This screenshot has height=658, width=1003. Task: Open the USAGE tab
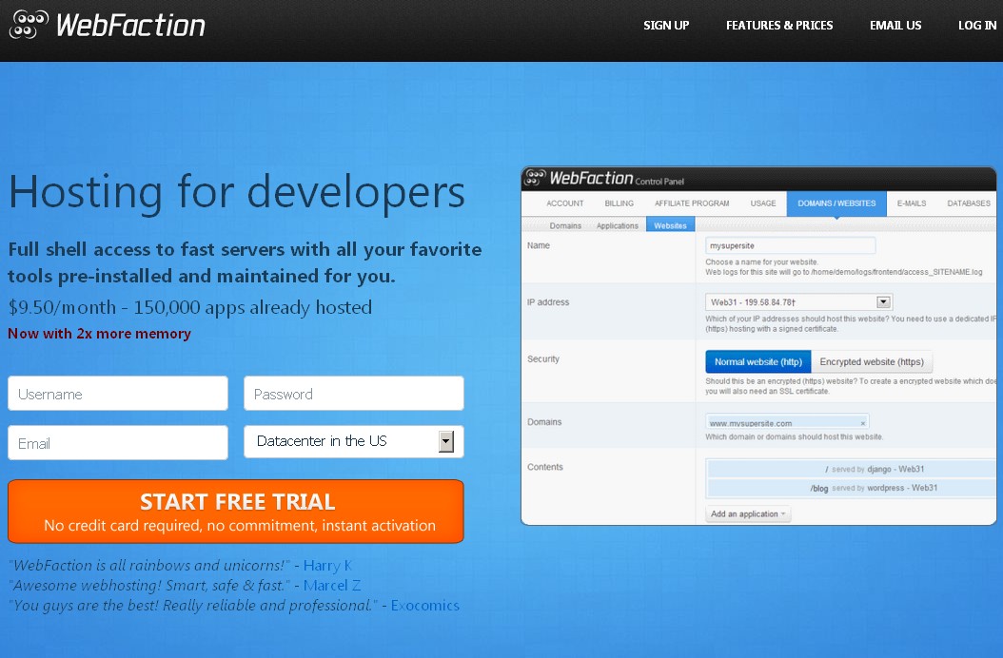pos(763,203)
